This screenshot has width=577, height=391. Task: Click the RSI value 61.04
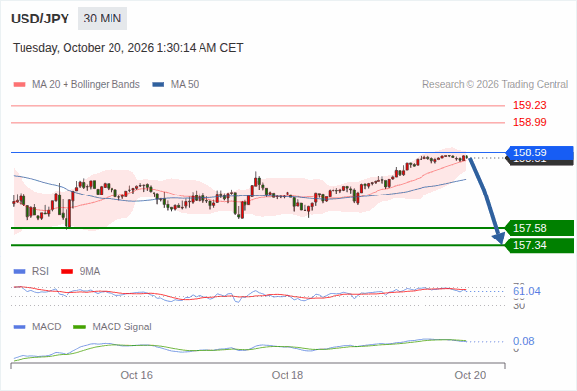tap(527, 291)
